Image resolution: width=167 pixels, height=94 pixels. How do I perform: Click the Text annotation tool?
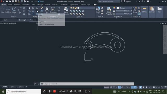coord(47,10)
